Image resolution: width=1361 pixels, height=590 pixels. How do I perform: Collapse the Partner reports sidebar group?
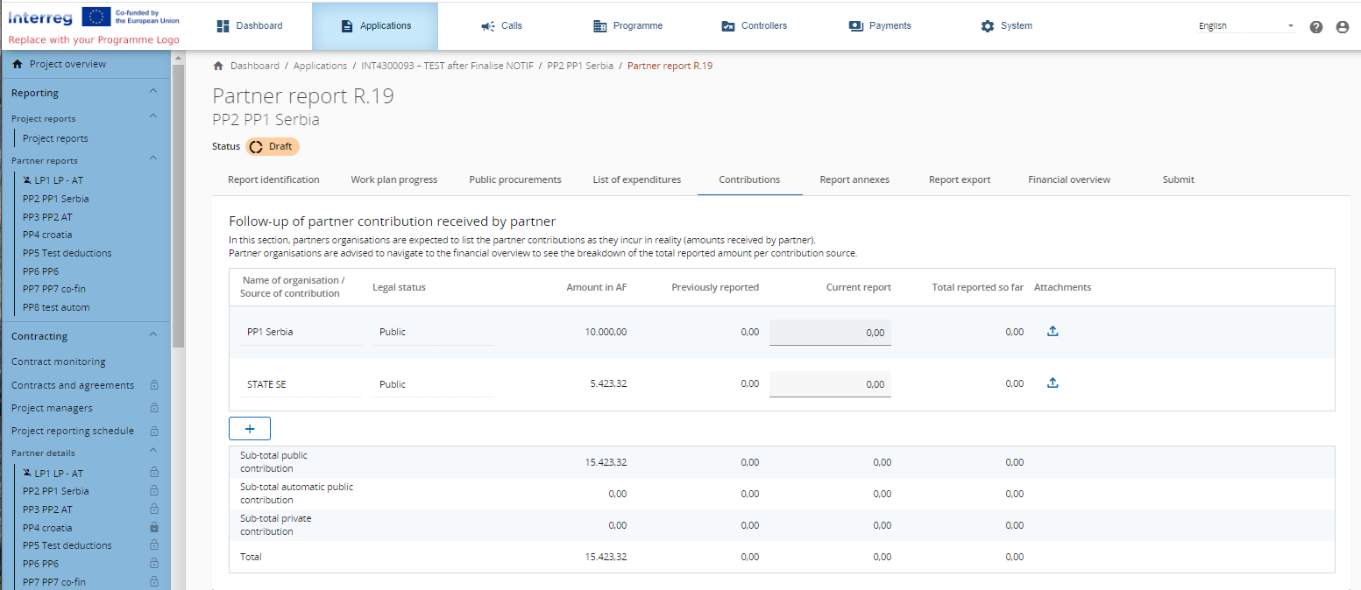tap(153, 158)
